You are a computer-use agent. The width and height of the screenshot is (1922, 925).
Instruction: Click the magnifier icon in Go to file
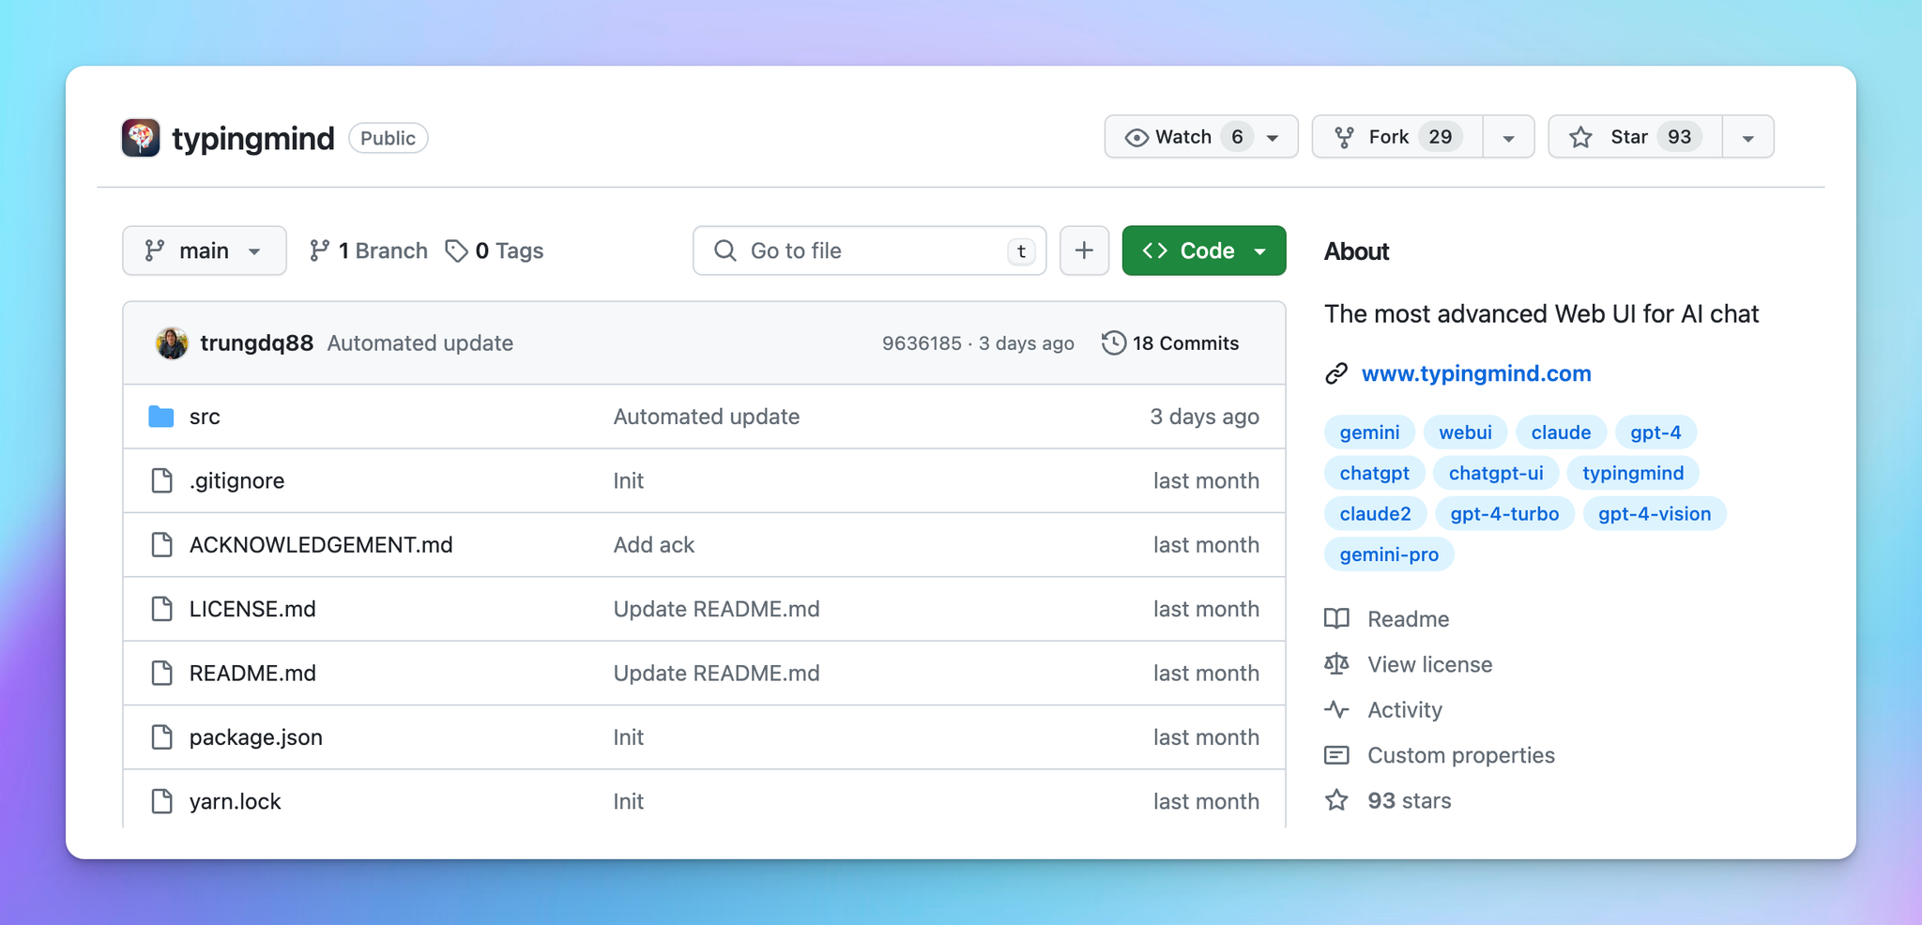(725, 250)
